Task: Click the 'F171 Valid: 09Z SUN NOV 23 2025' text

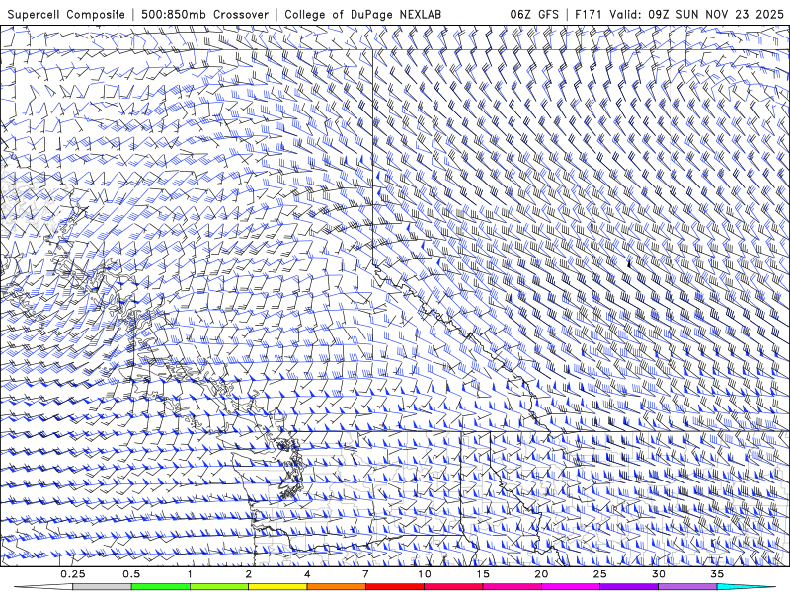Action: 679,14
